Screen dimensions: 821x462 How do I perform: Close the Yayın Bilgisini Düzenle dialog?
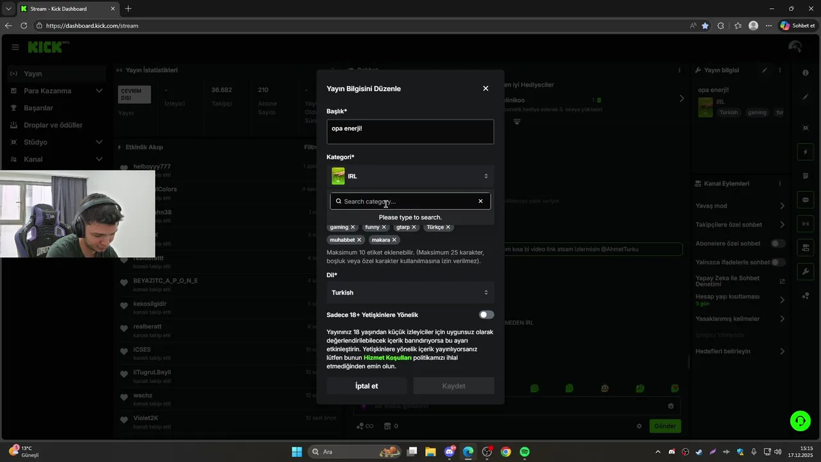tap(486, 89)
